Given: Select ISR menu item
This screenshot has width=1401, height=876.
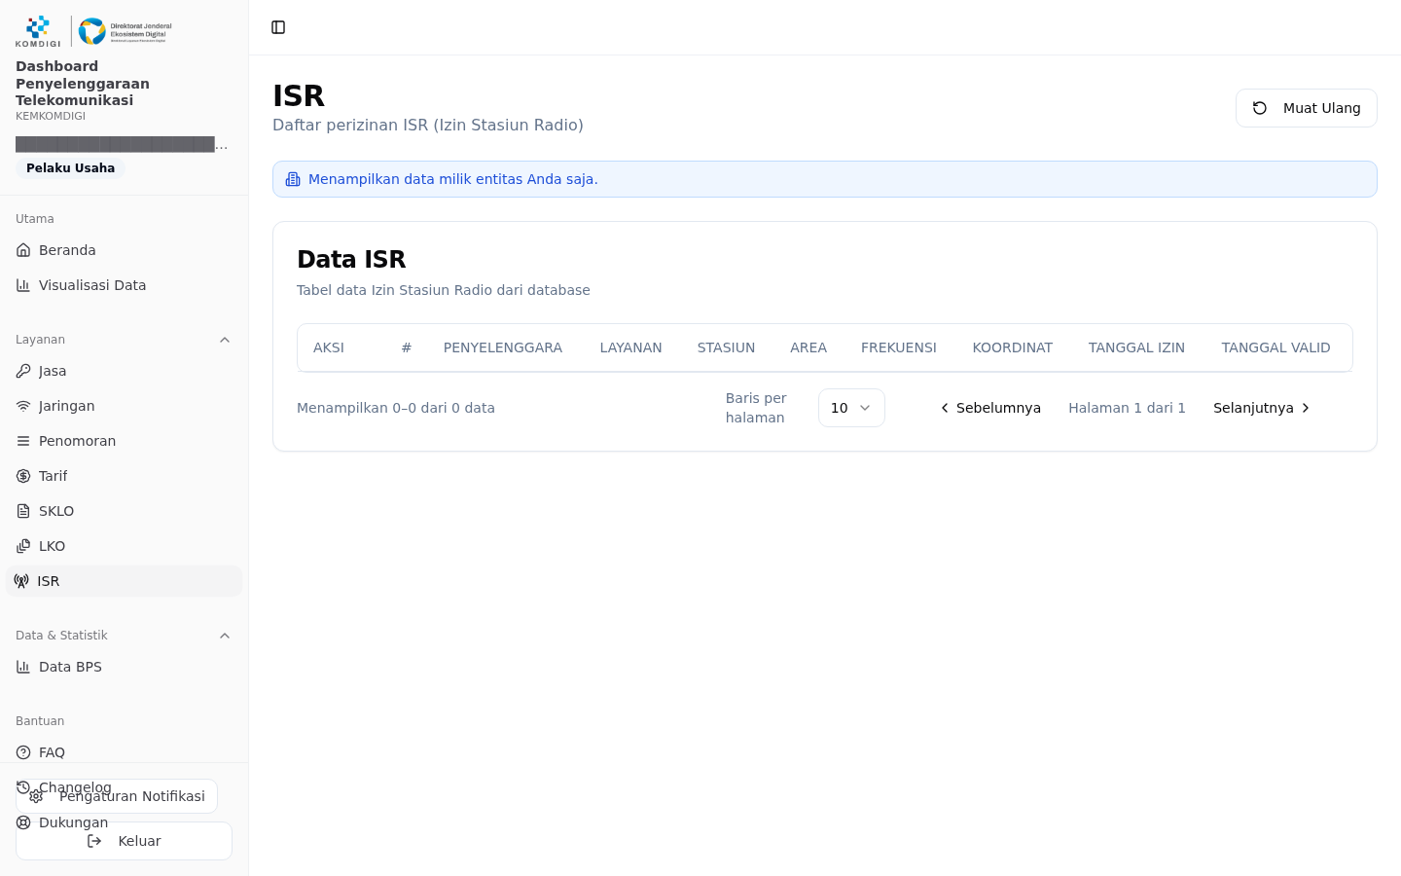Looking at the screenshot, I should (124, 581).
